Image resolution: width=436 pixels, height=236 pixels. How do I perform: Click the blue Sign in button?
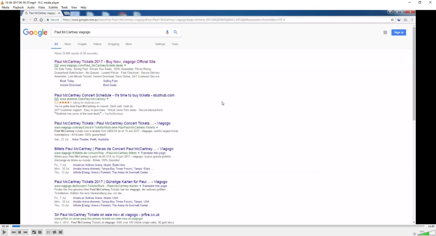399,32
